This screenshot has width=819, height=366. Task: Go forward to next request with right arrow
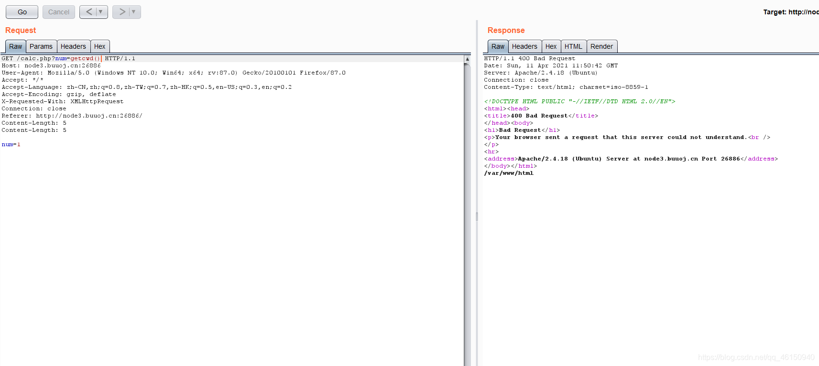[122, 12]
